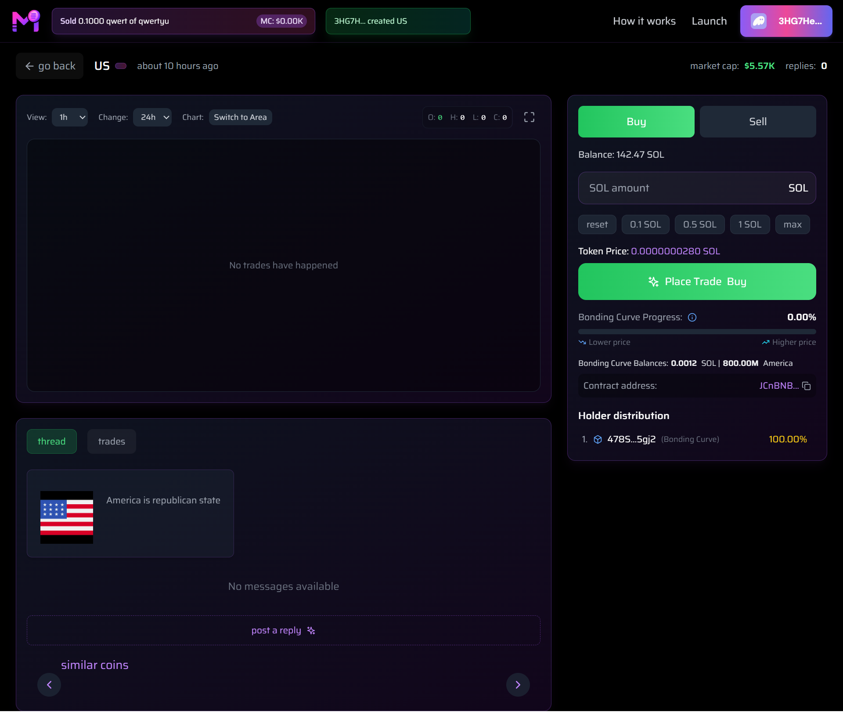Open the chart view interval dropdown showing 1h
The image size is (843, 712).
click(x=69, y=117)
